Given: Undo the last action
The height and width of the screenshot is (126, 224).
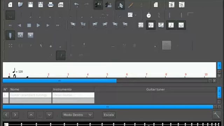Looking at the screenshot, I should pos(77,5).
